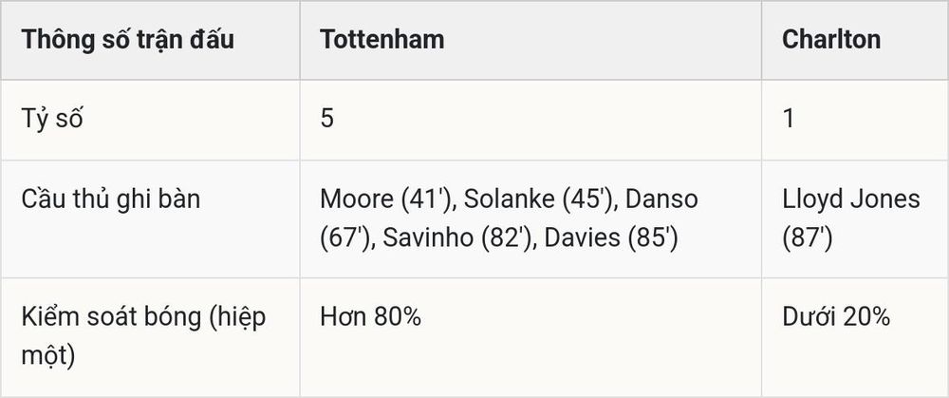Screen dimensions: 949x398
Task: Click Tottenham's score value 5
Action: (x=326, y=119)
